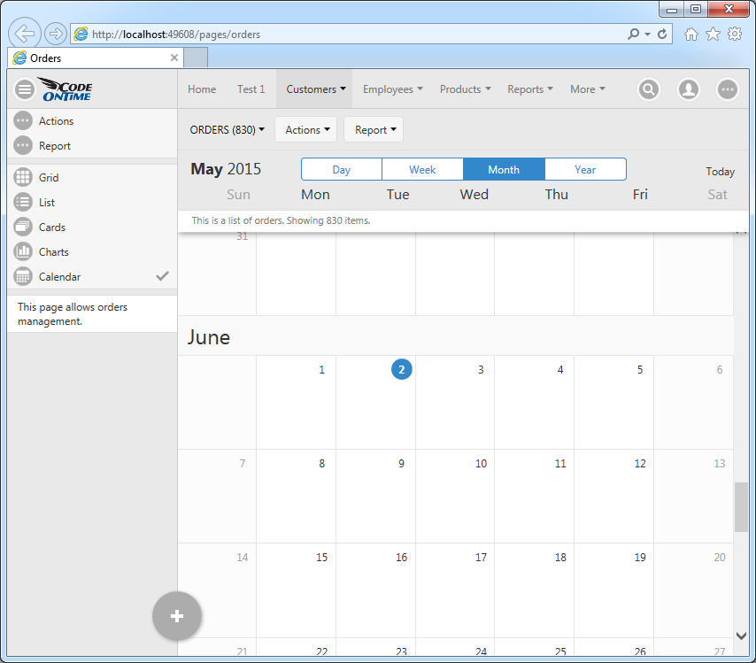The image size is (756, 663).
Task: Go to Home page
Action: (x=202, y=89)
